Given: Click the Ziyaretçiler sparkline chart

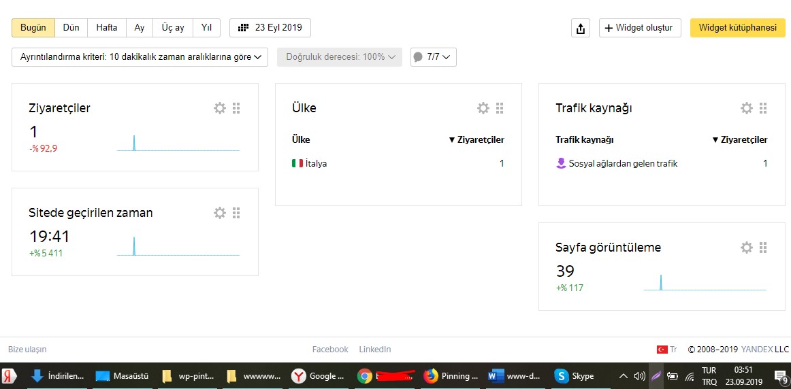Looking at the screenshot, I should (x=178, y=143).
